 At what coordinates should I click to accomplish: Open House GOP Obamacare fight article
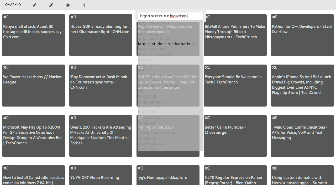point(100,29)
